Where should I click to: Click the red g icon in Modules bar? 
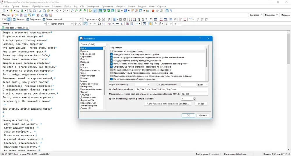point(13,15)
